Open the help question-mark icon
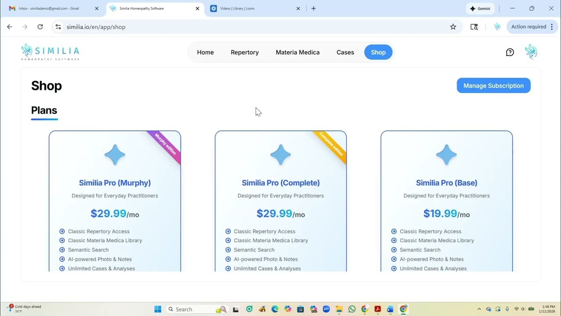This screenshot has height=316, width=561. [510, 52]
